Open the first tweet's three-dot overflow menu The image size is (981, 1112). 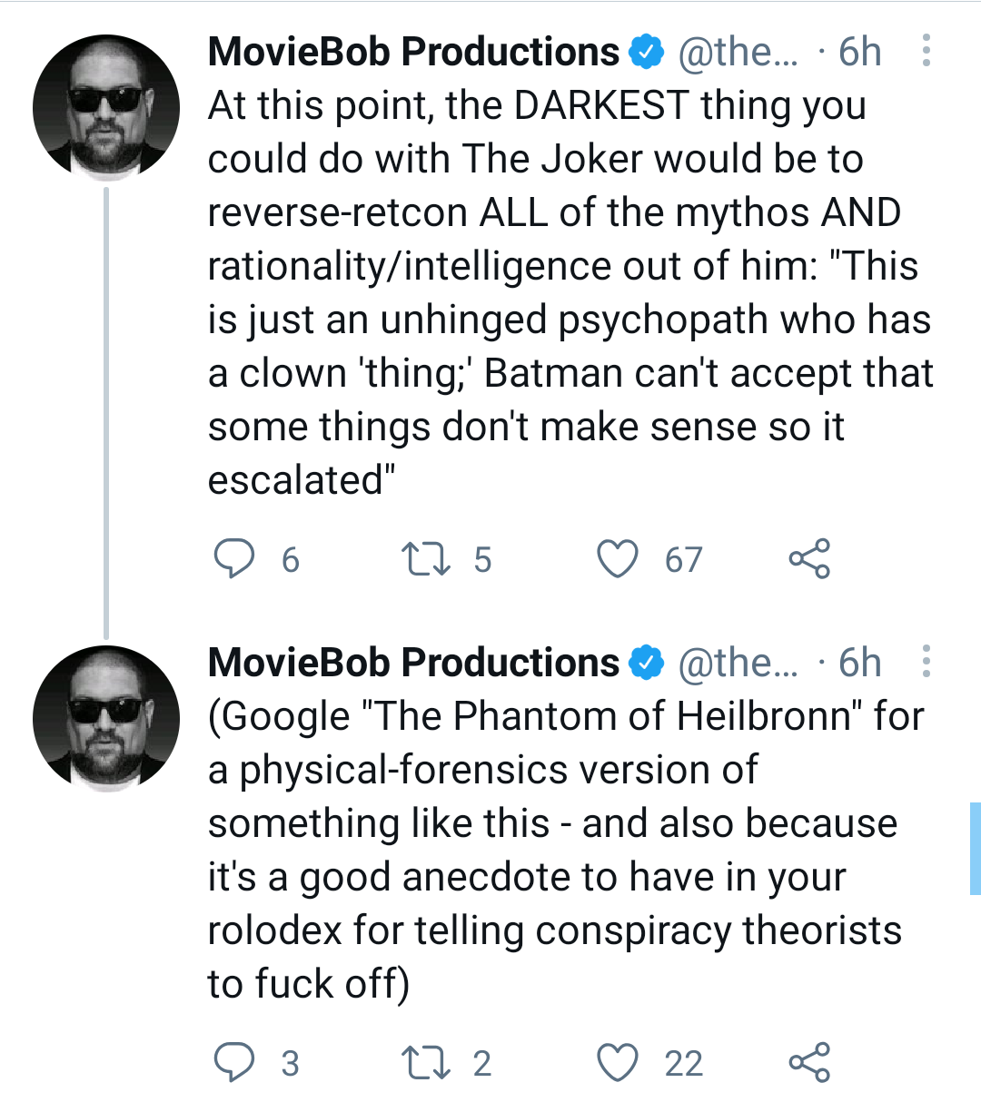click(926, 51)
